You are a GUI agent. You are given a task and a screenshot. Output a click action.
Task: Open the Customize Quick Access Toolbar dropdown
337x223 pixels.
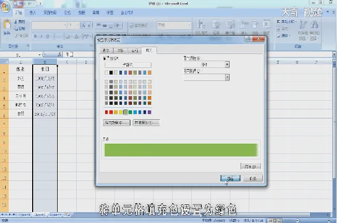(40, 4)
